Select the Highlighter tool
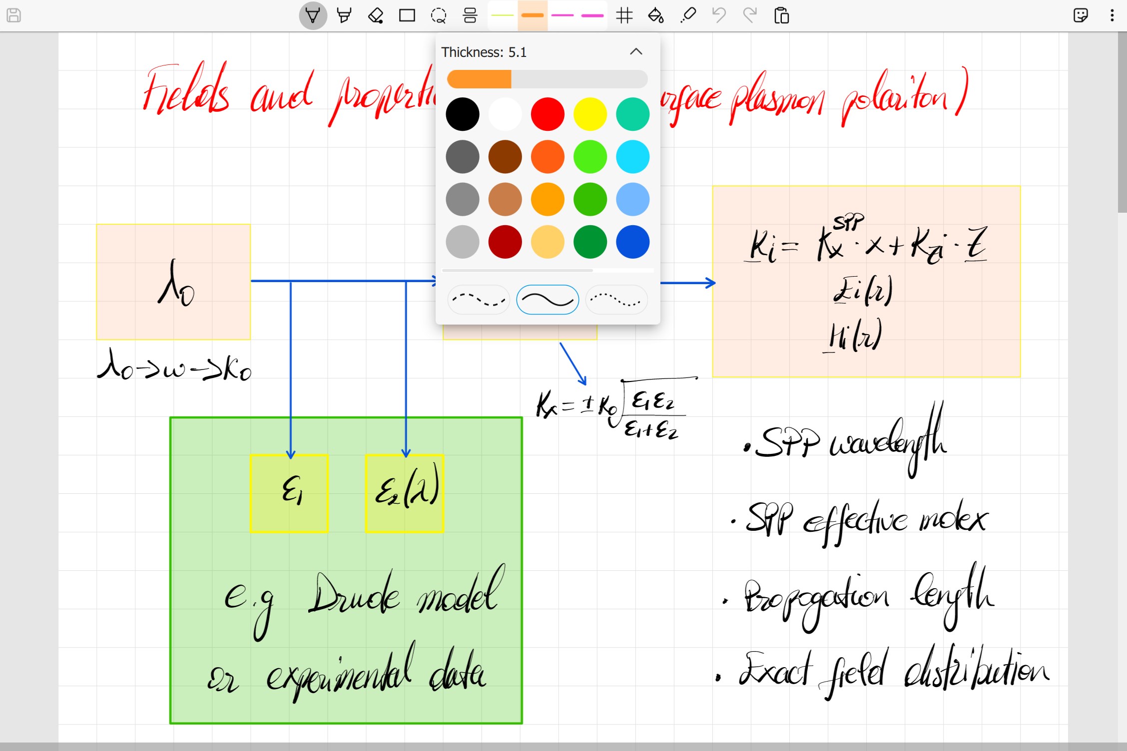The height and width of the screenshot is (751, 1127). 345,15
